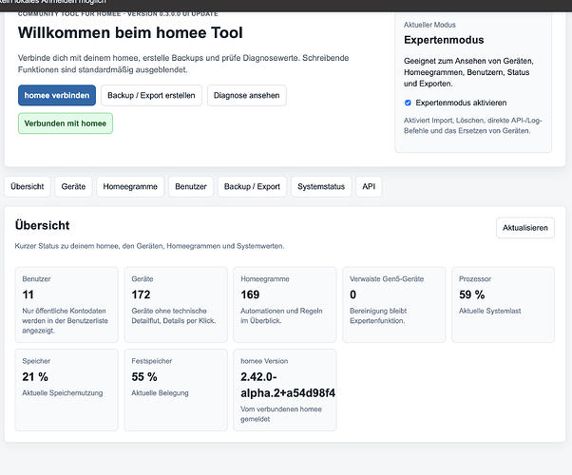Click the Festspeicher value 55 %

tap(144, 377)
